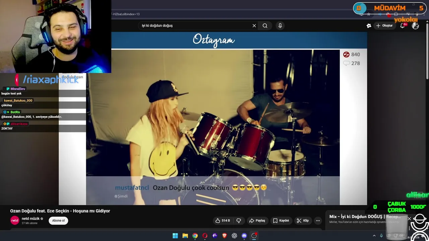
Task: Open ChatGPT app from the taskbar
Action: point(234,236)
